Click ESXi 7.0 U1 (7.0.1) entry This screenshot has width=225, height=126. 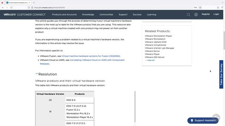click(x=76, y=123)
